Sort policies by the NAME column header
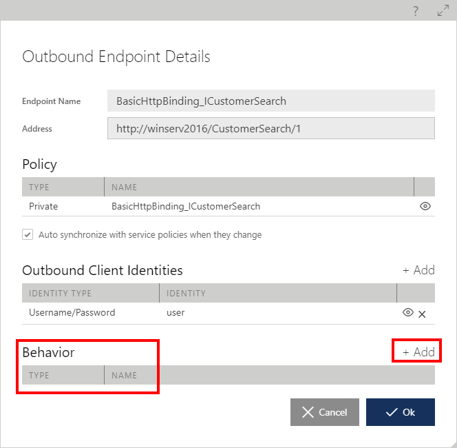Viewport: 457px width, 448px height. (x=259, y=187)
